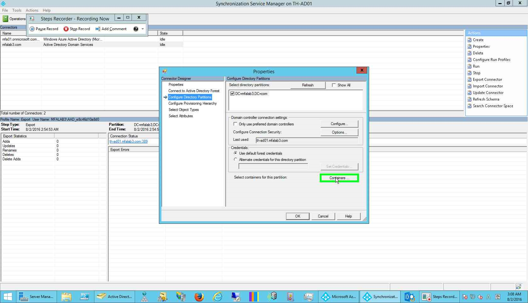Click the Export Statistics column header
528x303 pixels.
(x=28, y=136)
